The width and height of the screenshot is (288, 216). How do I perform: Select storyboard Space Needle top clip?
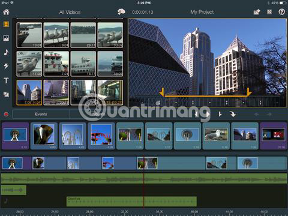tap(187, 136)
